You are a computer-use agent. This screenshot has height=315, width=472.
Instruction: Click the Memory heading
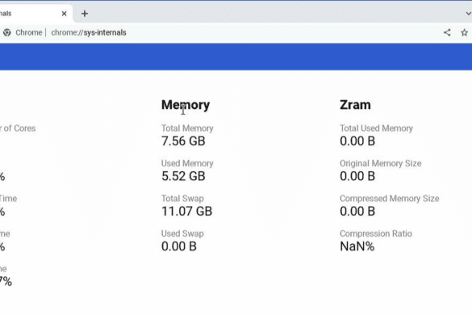pos(186,105)
